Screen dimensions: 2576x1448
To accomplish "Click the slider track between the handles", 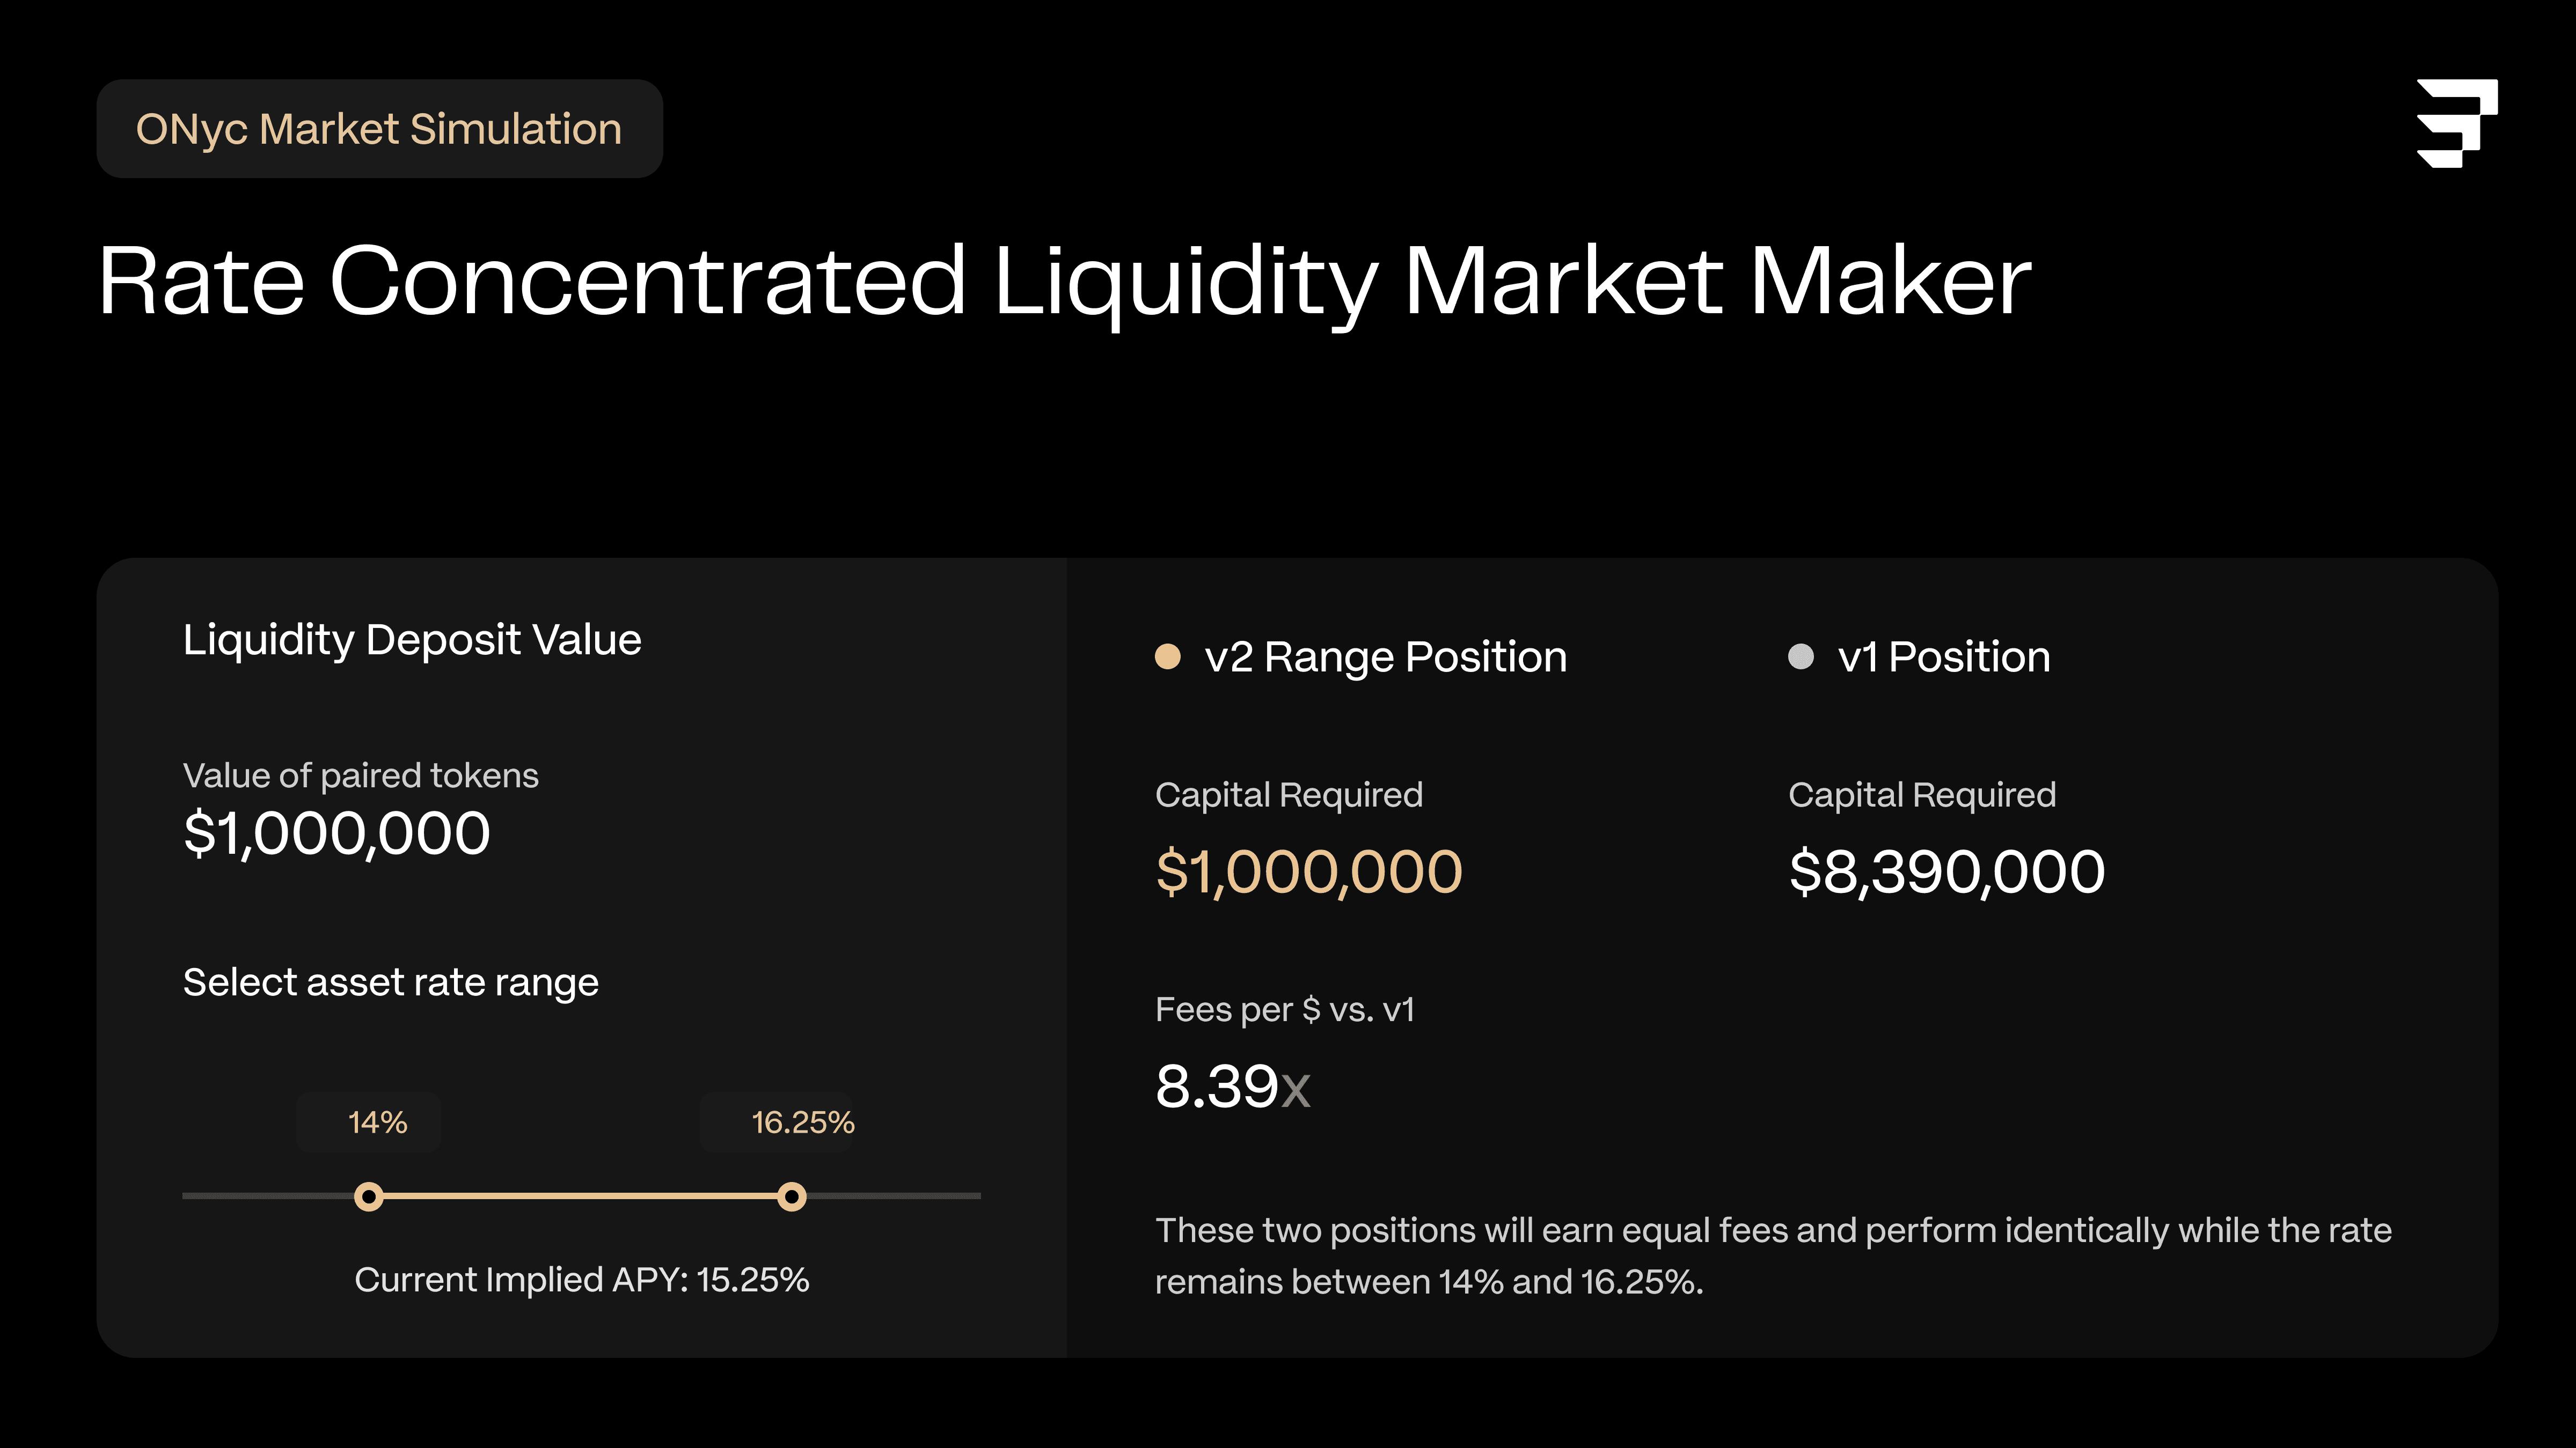I will pos(580,1195).
